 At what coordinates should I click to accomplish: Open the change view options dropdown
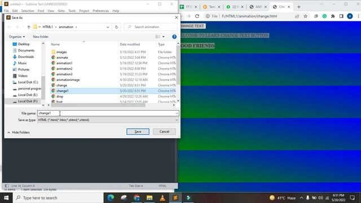coord(164,37)
